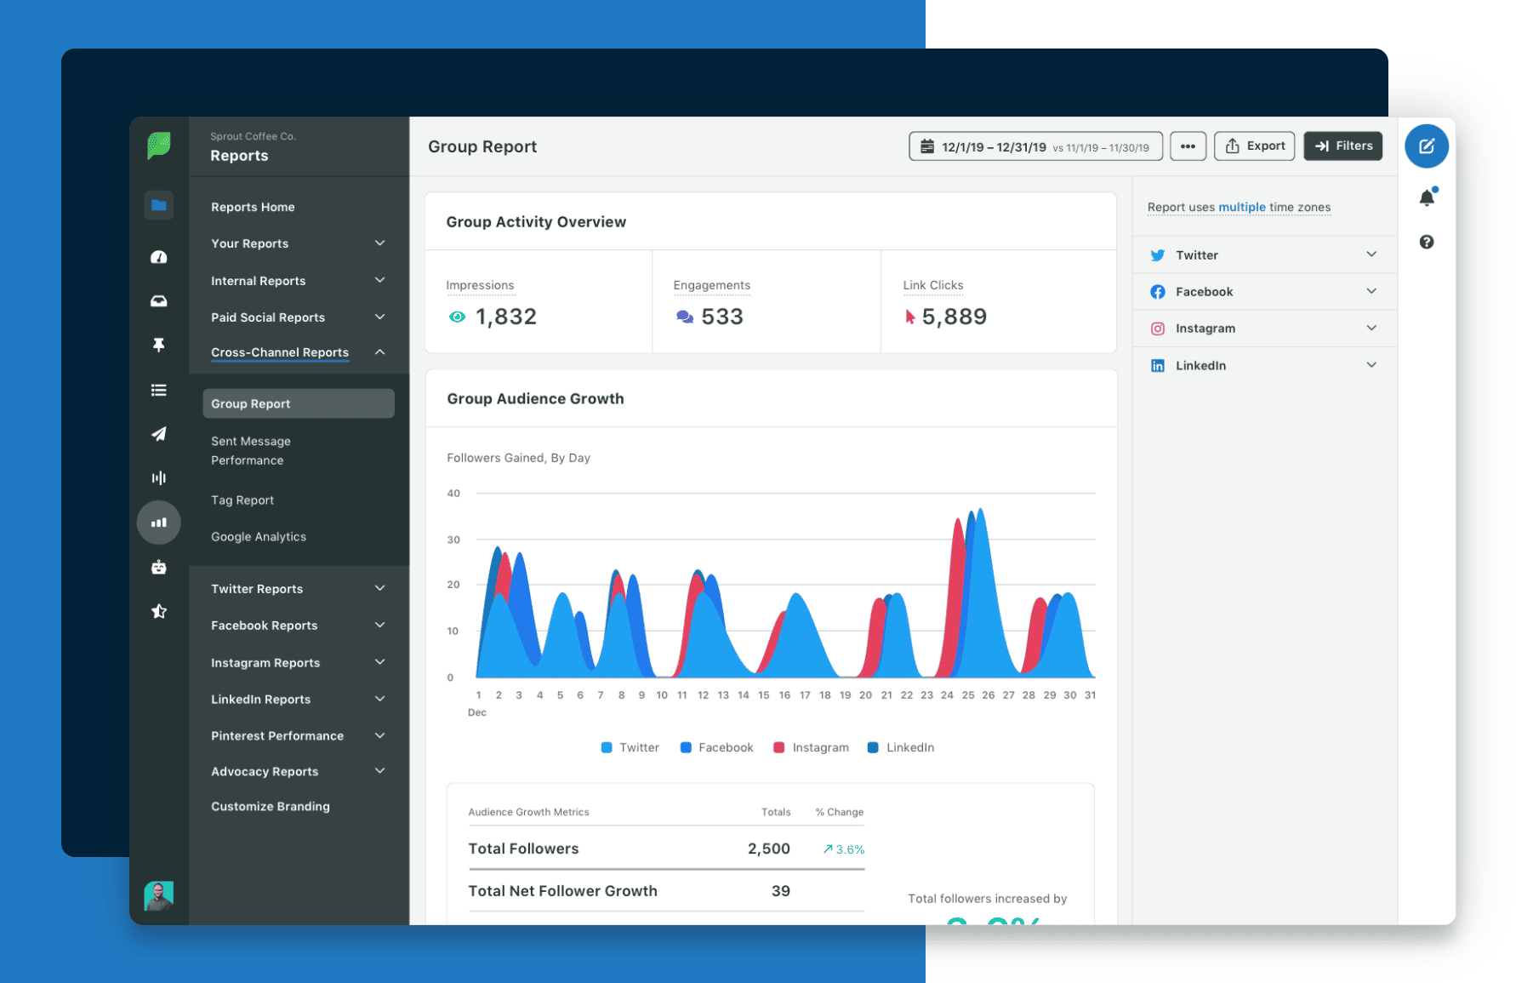
Task: Select the paper plane publishing icon
Action: (159, 434)
